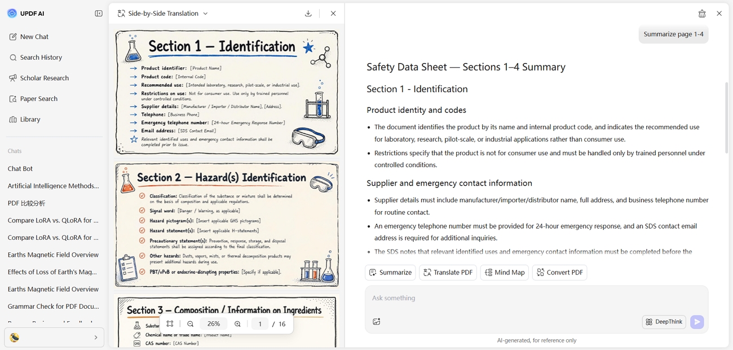The height and width of the screenshot is (350, 733).
Task: Send the message with the arrow button
Action: point(697,322)
